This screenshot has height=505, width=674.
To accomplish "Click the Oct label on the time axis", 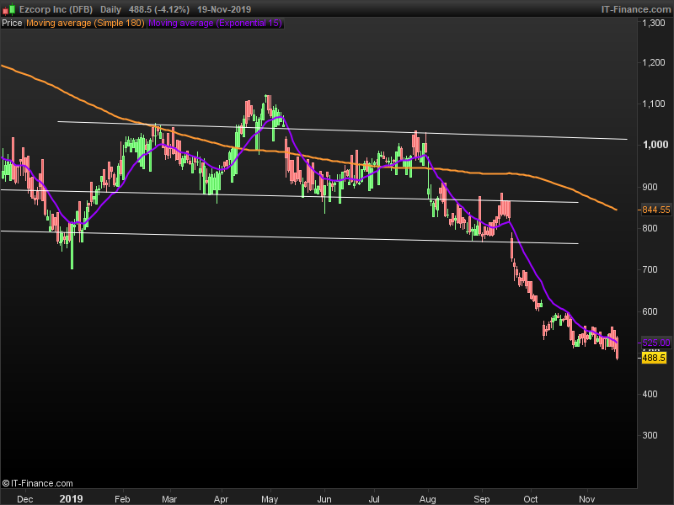I will [x=531, y=499].
